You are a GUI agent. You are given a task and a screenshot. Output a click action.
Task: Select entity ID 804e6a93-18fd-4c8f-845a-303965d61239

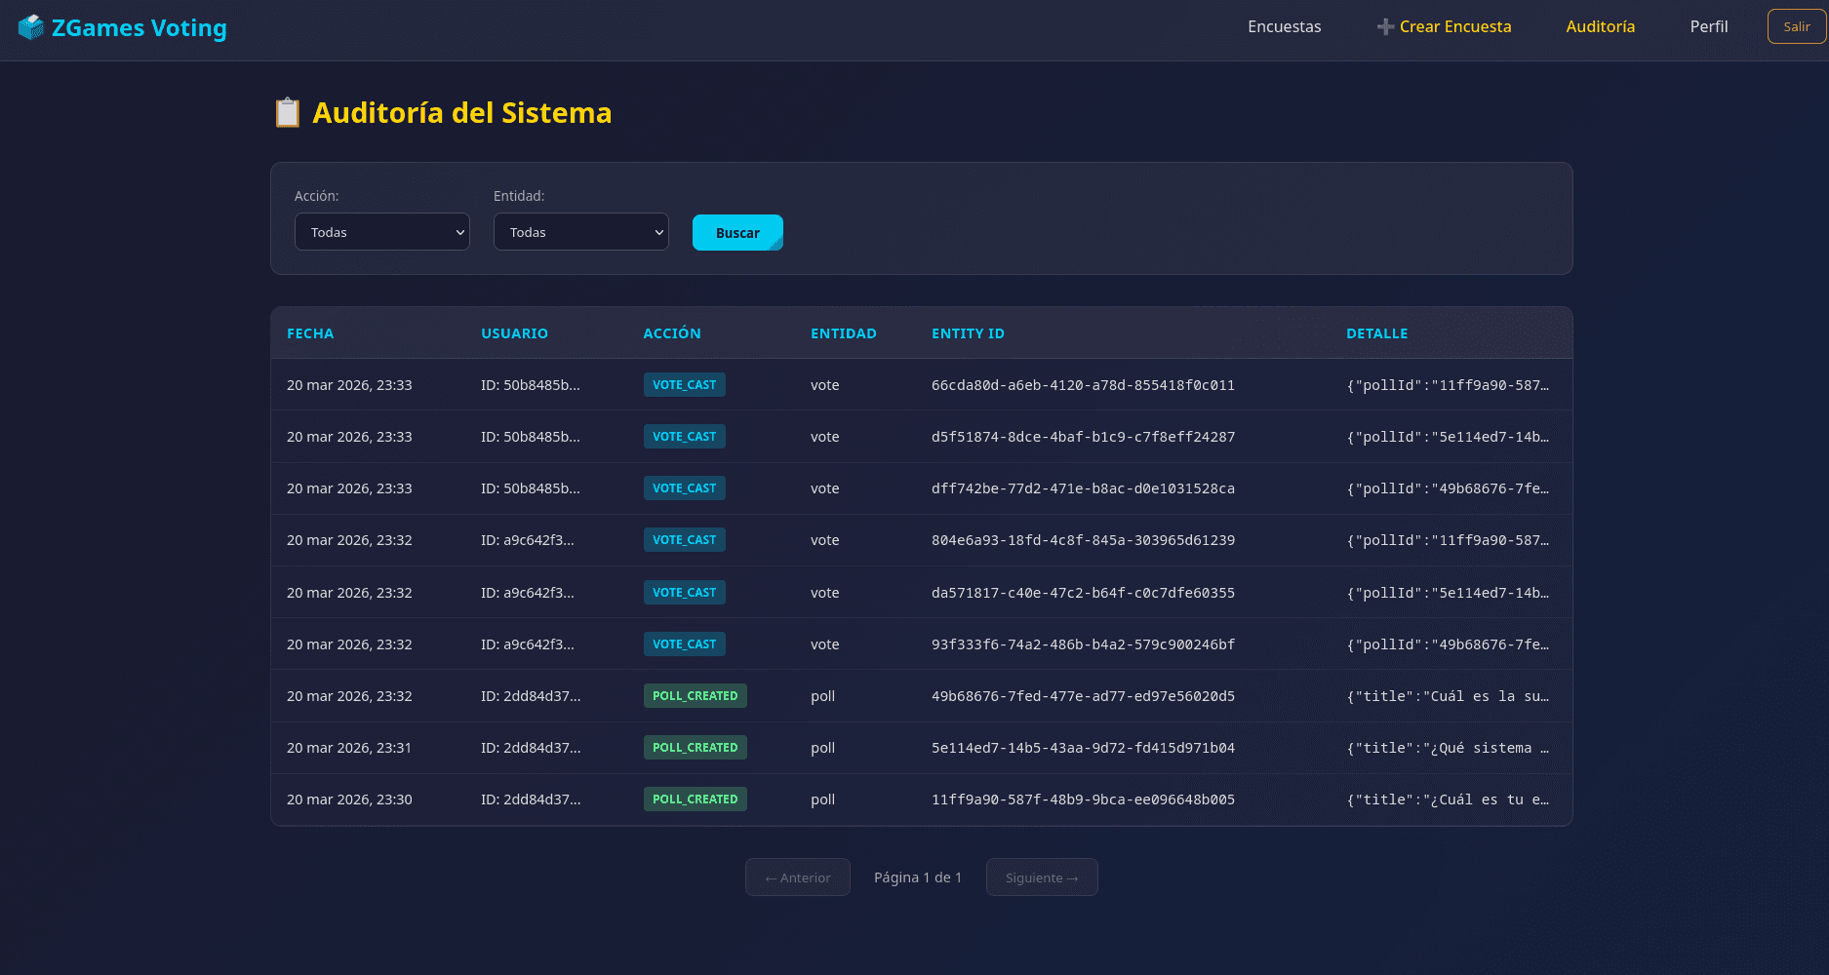[x=1083, y=540]
